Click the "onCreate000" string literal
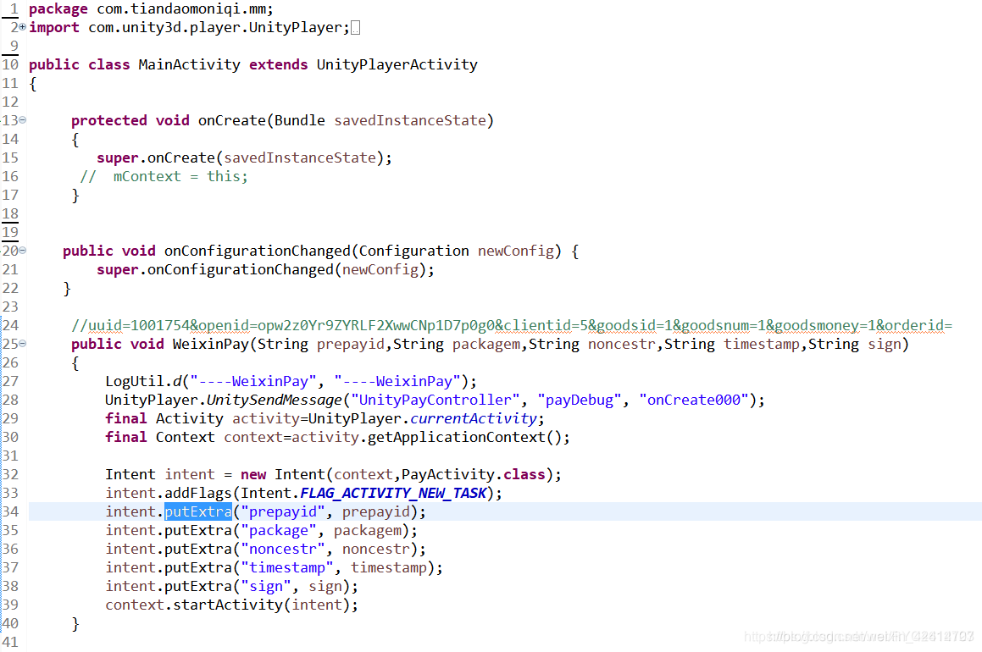The width and height of the screenshot is (982, 652). tap(694, 400)
